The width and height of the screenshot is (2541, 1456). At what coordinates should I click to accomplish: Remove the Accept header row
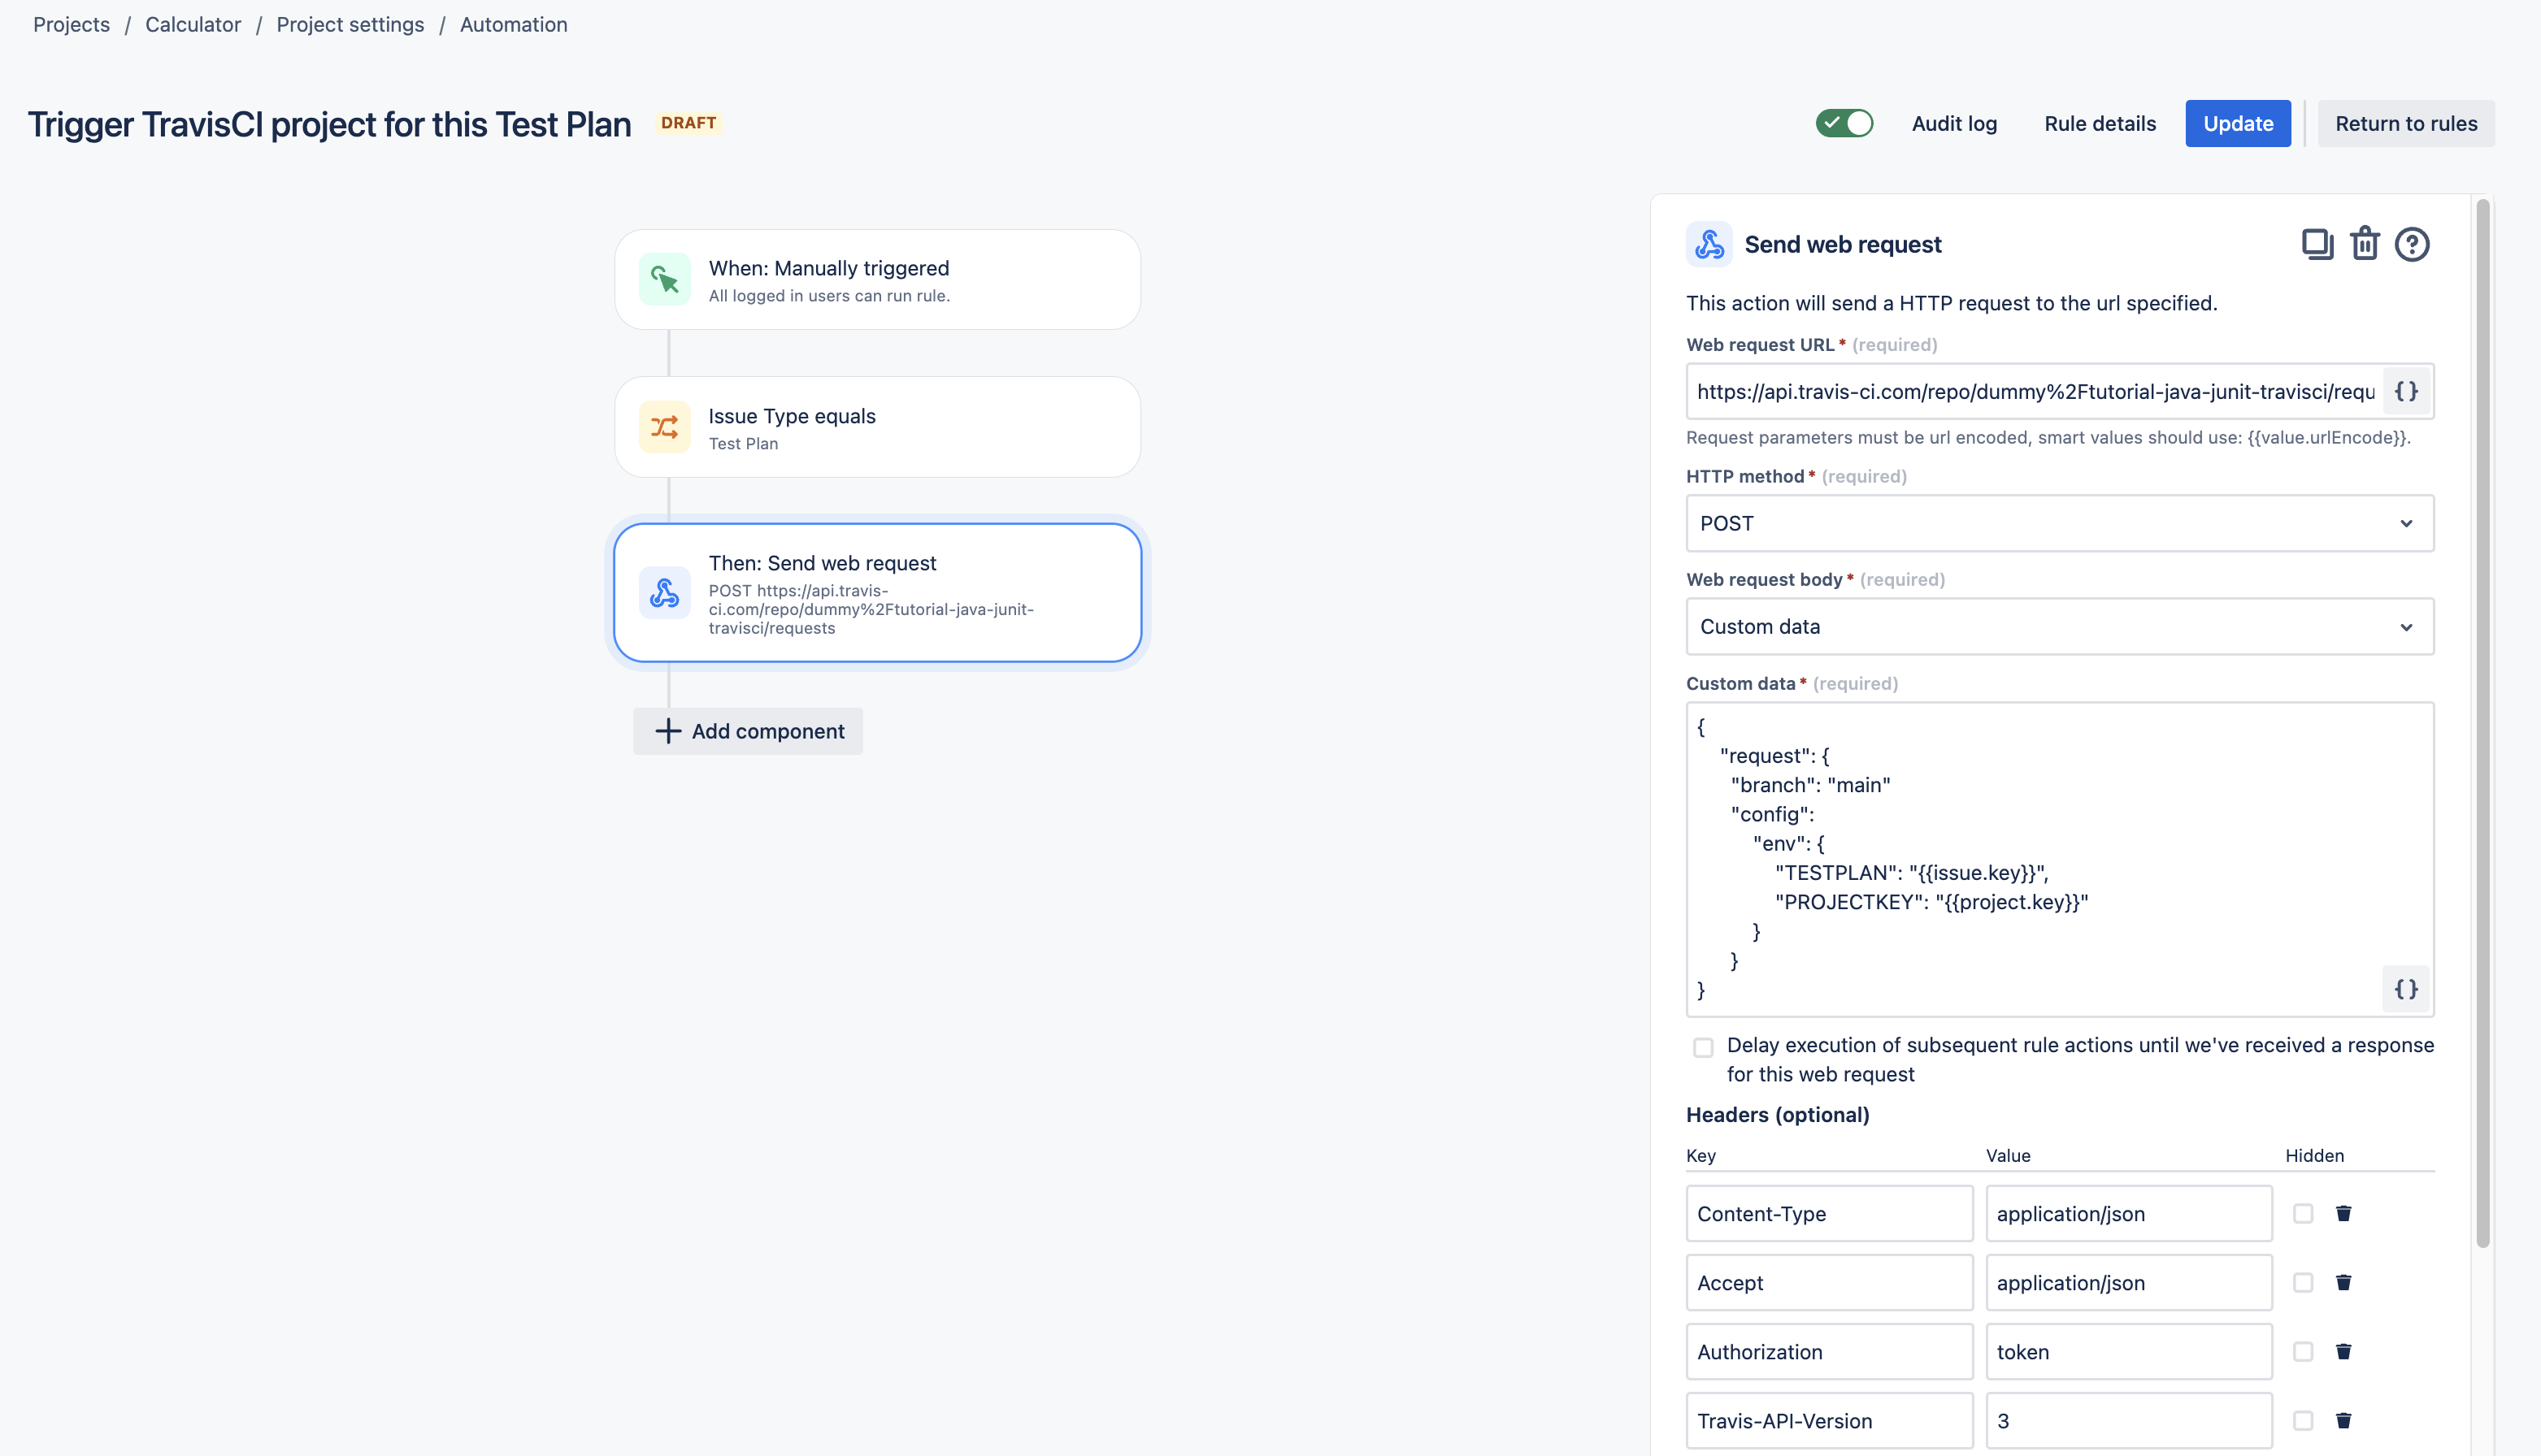pos(2343,1282)
